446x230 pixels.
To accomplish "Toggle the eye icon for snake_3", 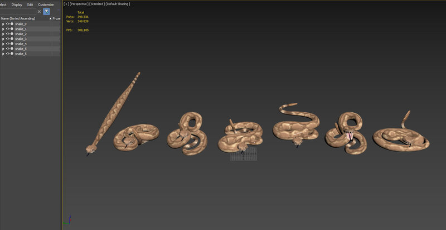I will 7,39.
